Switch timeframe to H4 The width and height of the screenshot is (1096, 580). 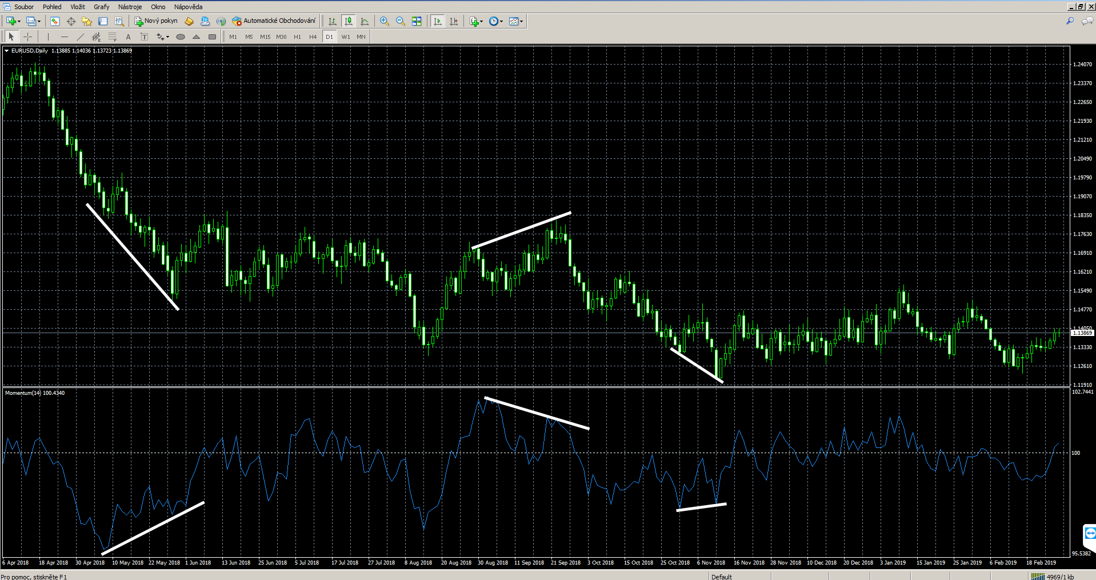pyautogui.click(x=313, y=37)
